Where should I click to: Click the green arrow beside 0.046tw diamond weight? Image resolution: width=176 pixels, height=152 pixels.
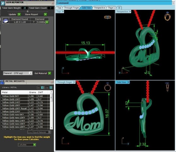[x=47, y=22]
